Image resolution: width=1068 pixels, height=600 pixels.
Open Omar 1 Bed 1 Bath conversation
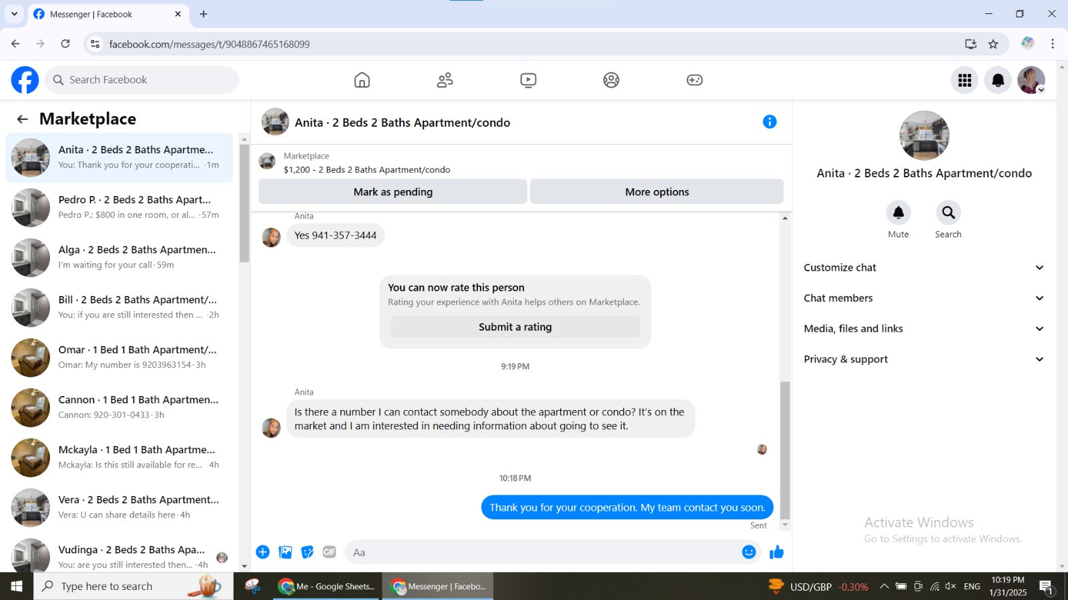click(x=120, y=357)
